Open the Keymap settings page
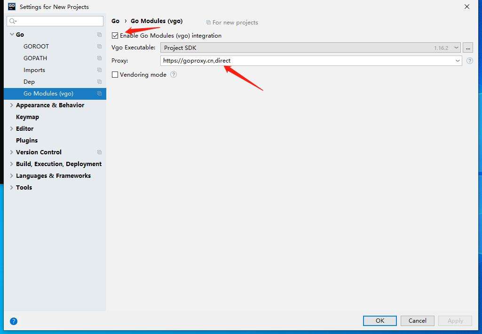 (27, 117)
